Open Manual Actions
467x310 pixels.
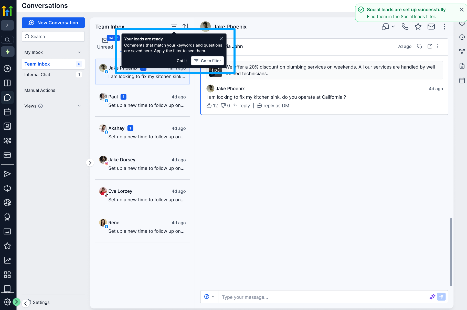pos(40,90)
